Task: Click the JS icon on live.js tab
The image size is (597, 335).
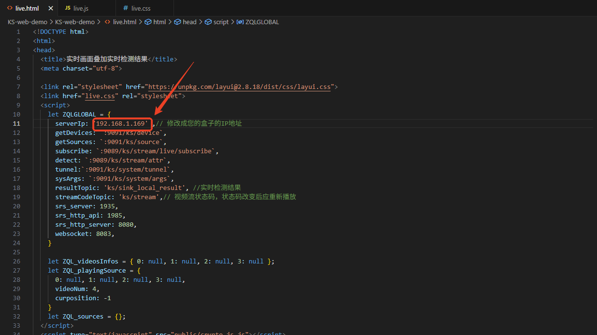Action: [x=68, y=8]
